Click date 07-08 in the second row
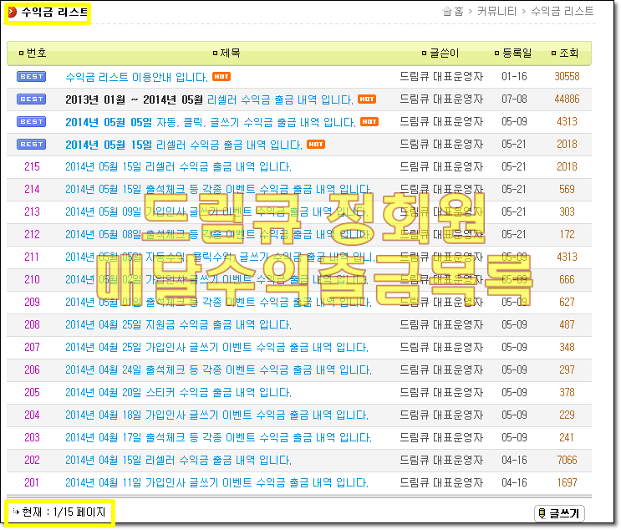Viewport: 621px width, 530px height. click(x=514, y=99)
